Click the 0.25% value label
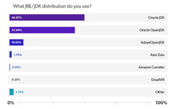 click(16, 80)
